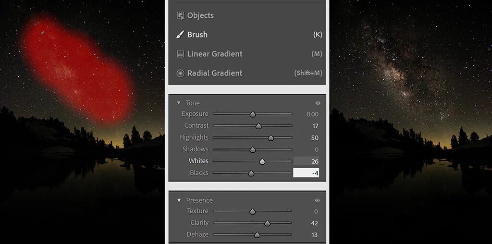Image resolution: width=492 pixels, height=244 pixels.
Task: Click the Highlights slider handle
Action: click(271, 138)
